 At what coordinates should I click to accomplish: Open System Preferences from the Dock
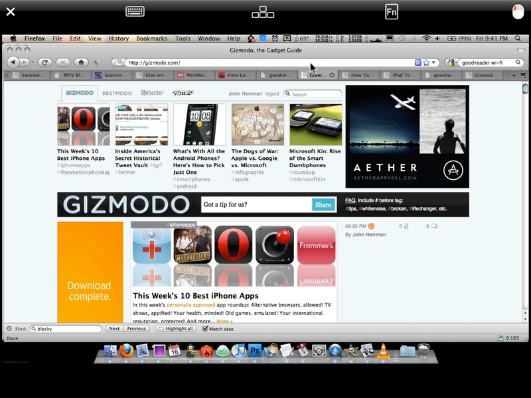click(x=319, y=351)
